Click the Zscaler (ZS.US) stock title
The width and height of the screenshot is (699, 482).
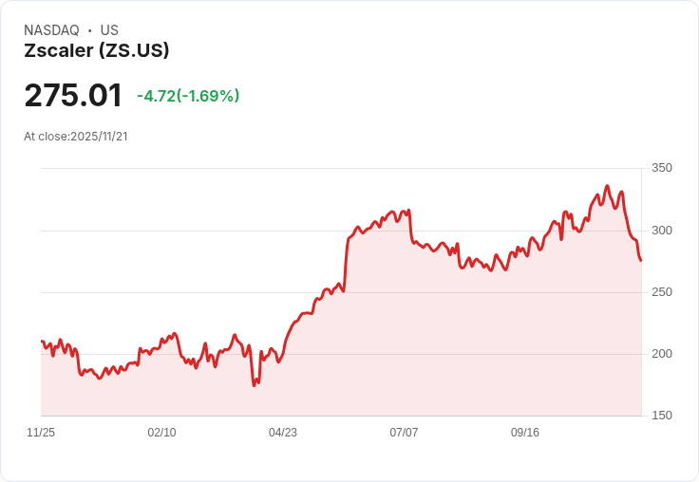(x=97, y=51)
